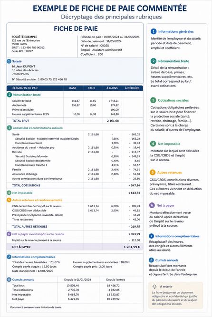Click the 'Titres restaurant' row label
212x317 pixels.
click(22, 220)
